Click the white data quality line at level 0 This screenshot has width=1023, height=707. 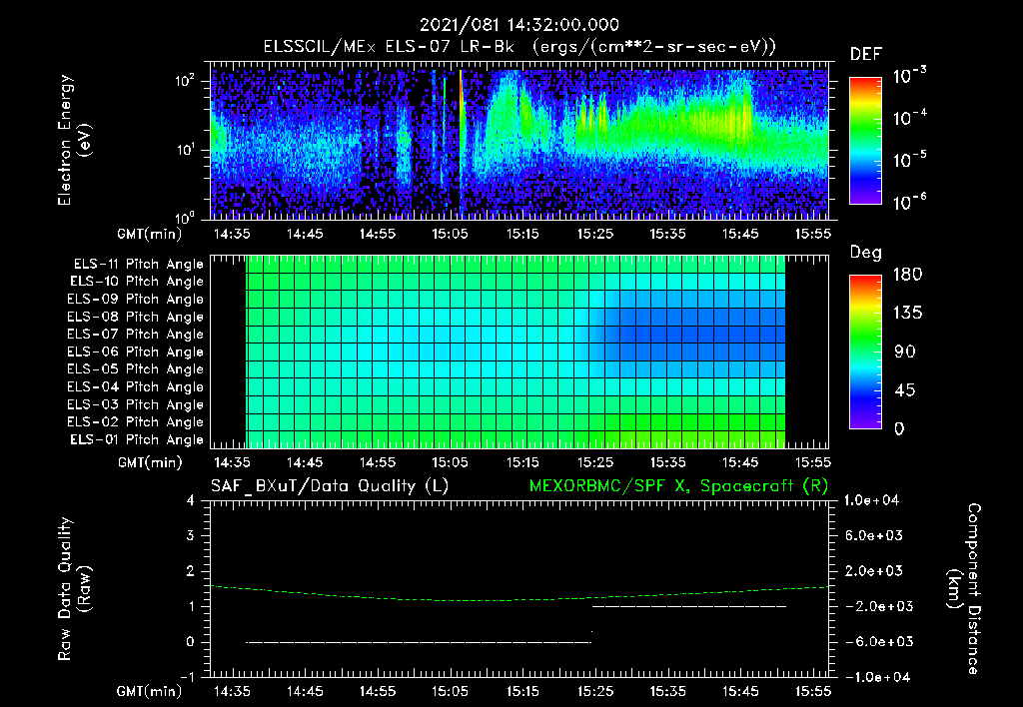[x=419, y=642]
